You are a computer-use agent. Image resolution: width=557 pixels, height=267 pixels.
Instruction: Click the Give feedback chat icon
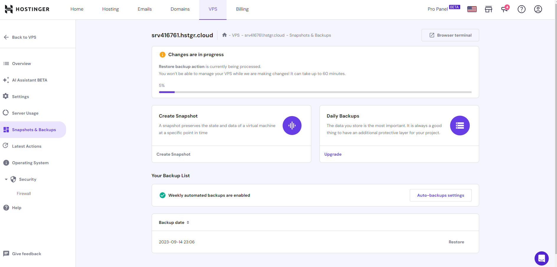[x=6, y=254]
